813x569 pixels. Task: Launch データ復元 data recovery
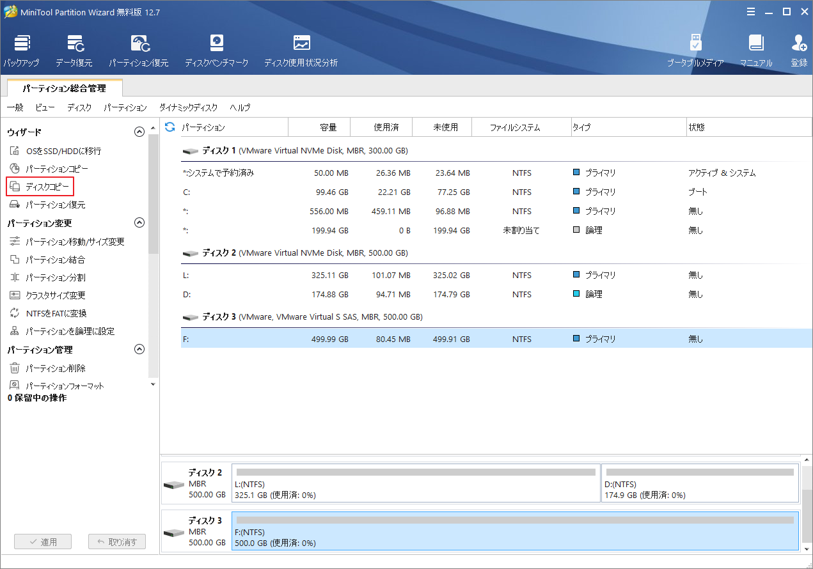pos(74,51)
